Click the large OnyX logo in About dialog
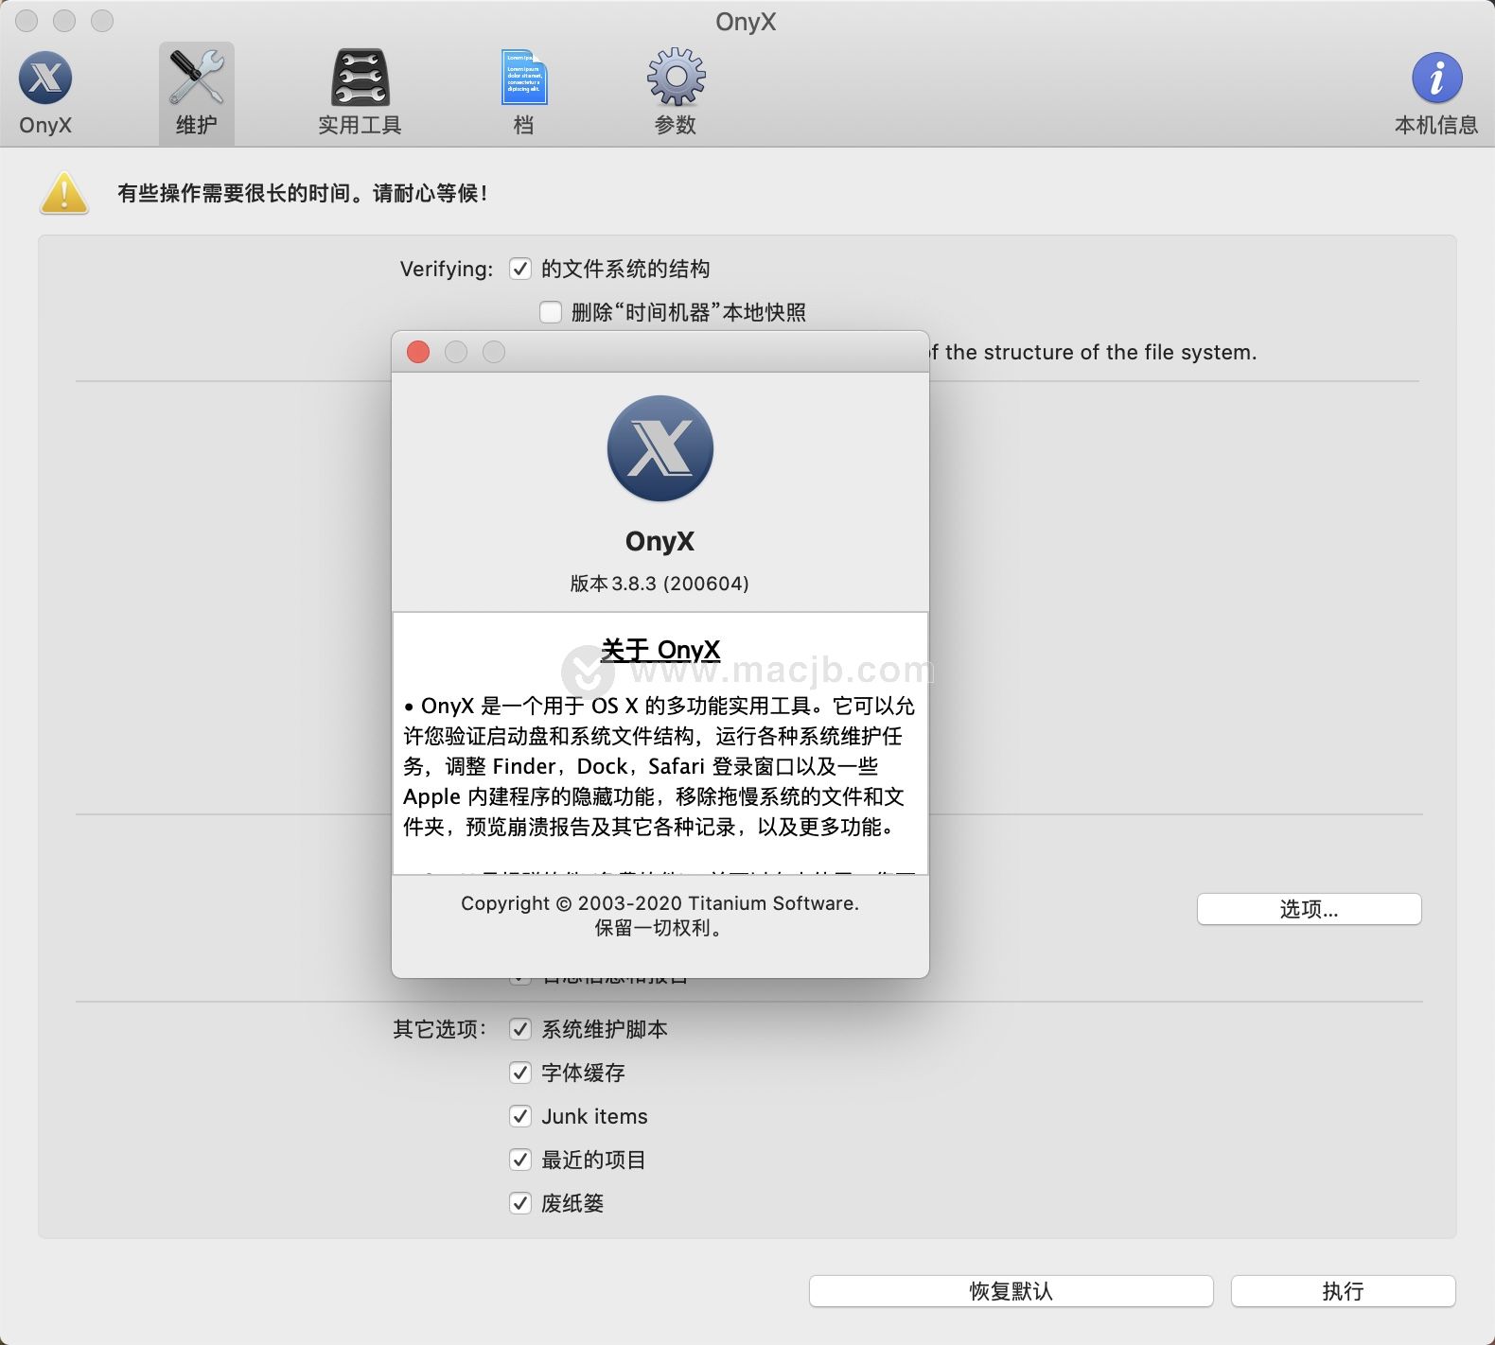This screenshot has width=1495, height=1345. (x=660, y=448)
